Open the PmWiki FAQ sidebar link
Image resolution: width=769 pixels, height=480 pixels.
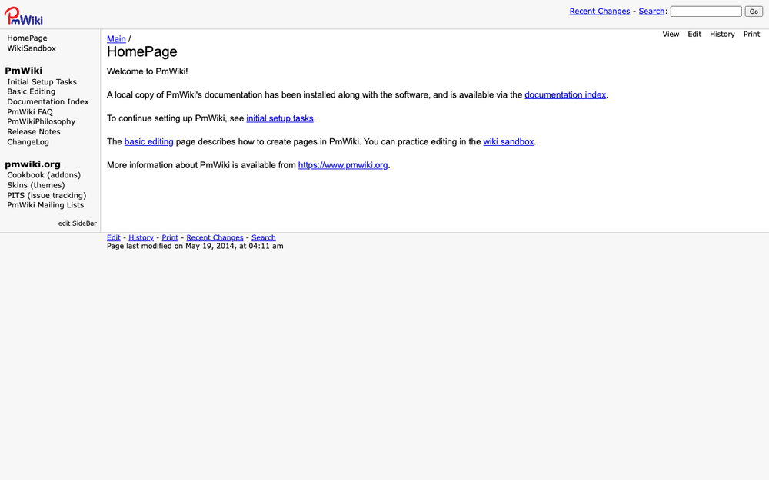[29, 111]
